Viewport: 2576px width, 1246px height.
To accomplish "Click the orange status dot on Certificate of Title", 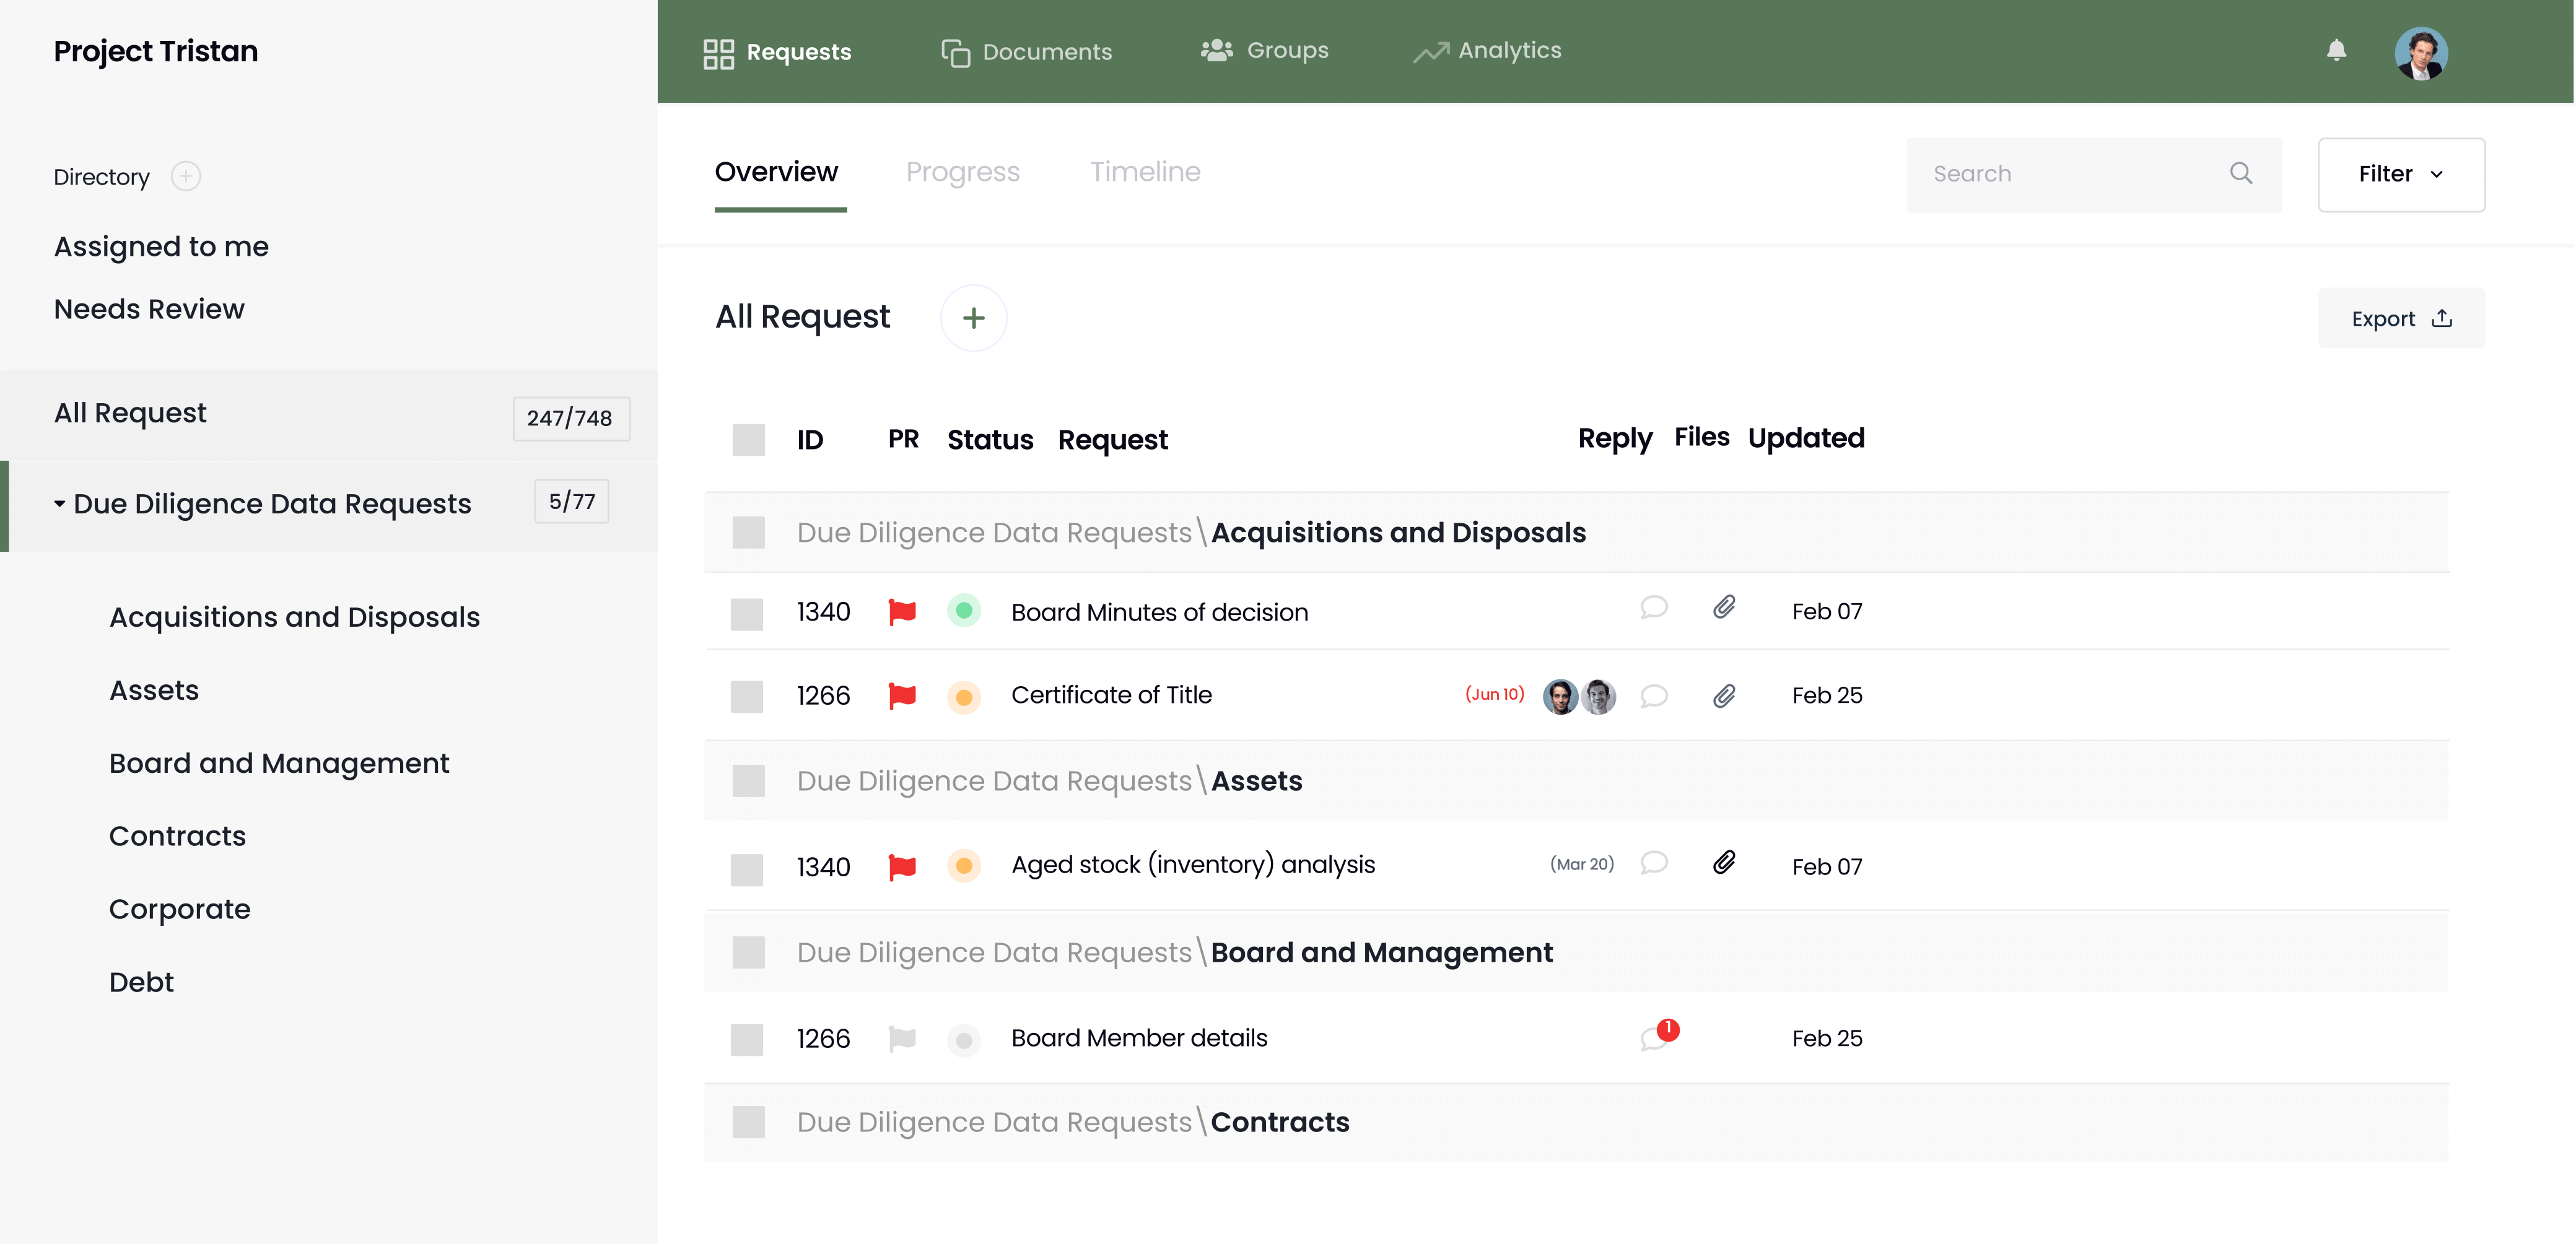I will (x=964, y=697).
